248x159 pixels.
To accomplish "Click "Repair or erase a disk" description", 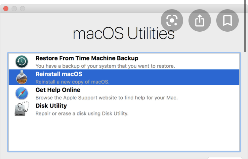I will click(x=82, y=113).
